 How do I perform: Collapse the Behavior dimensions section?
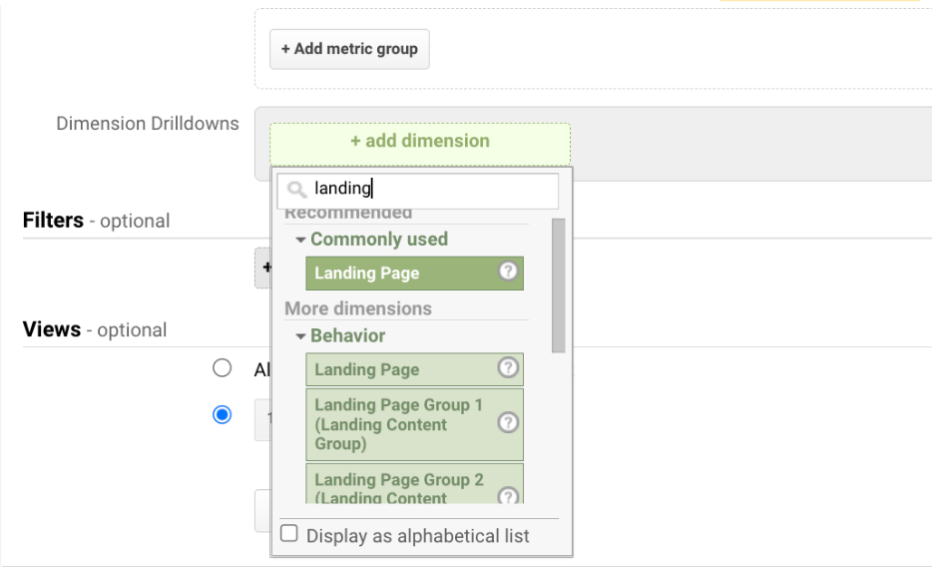(x=300, y=335)
